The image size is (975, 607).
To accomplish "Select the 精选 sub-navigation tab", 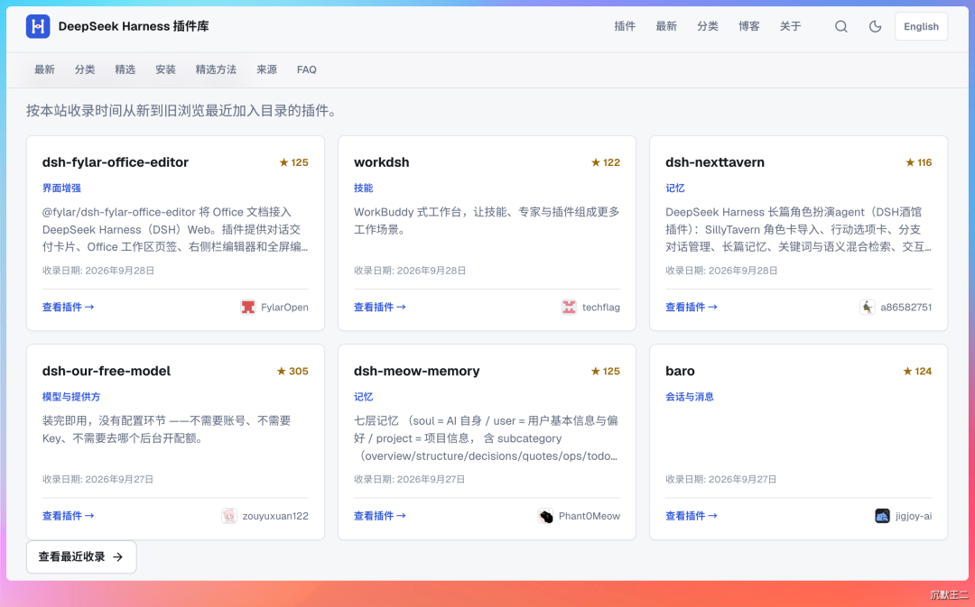I will [x=125, y=69].
